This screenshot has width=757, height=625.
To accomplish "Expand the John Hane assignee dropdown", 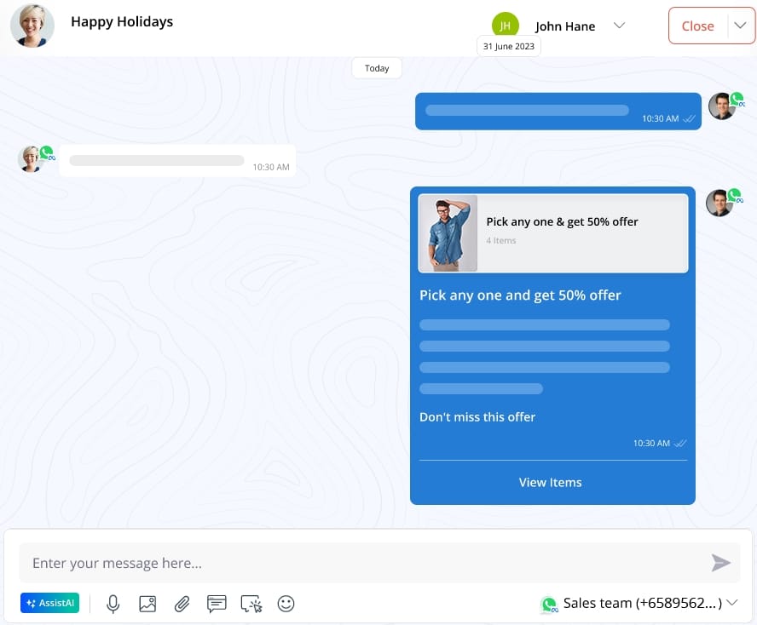I will click(x=620, y=26).
